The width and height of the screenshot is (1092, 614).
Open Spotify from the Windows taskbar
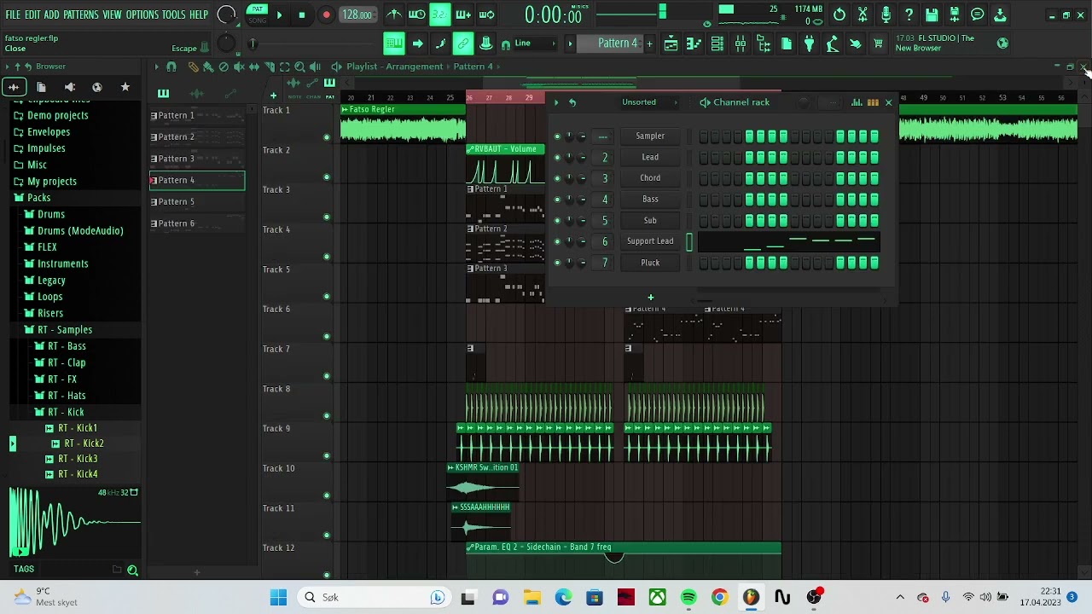(688, 598)
